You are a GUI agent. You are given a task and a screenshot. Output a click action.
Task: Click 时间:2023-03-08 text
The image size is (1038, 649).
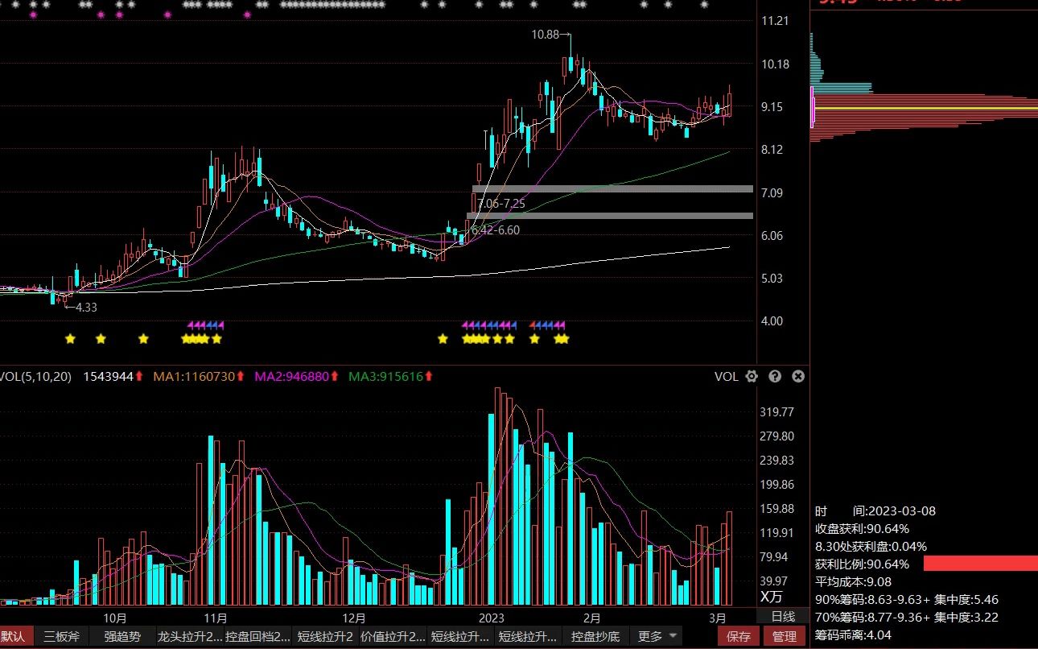[875, 511]
